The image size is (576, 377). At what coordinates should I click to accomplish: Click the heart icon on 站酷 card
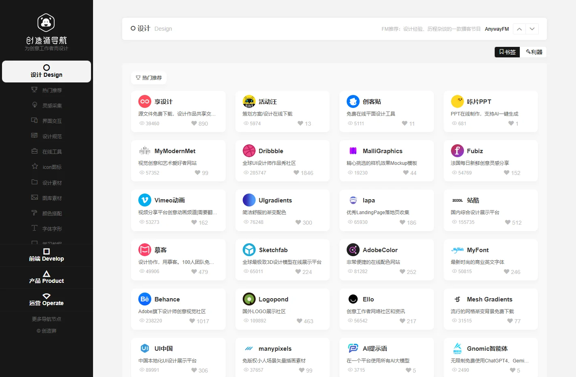[x=508, y=222]
